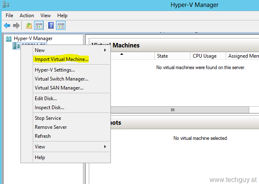This screenshot has height=184, width=259.
Task: Click the Hyper-V Manager title bar icon
Action: 6,4
